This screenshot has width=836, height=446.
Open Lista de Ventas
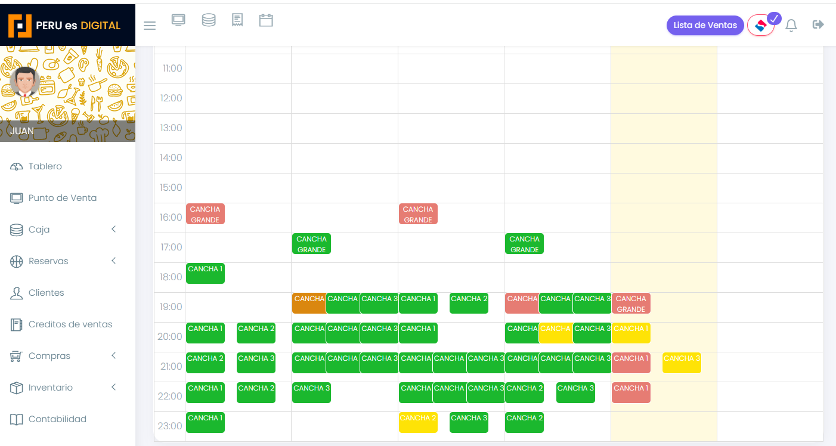(705, 25)
